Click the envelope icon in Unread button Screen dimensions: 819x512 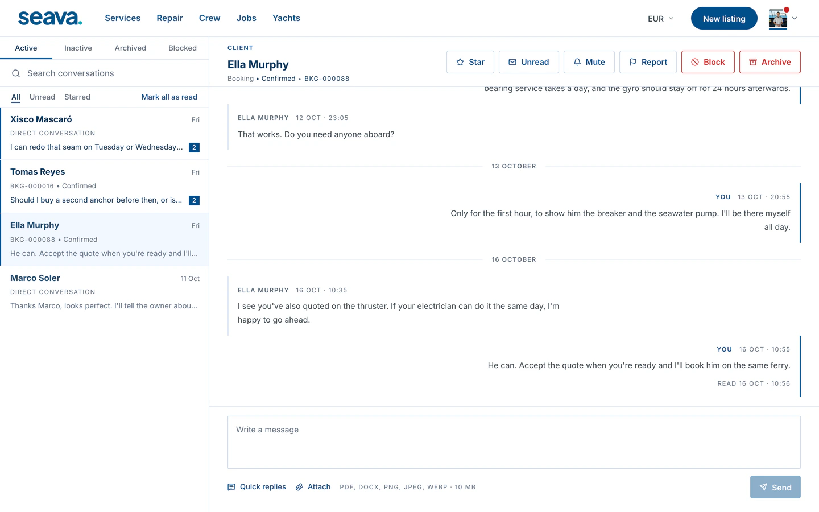512,62
